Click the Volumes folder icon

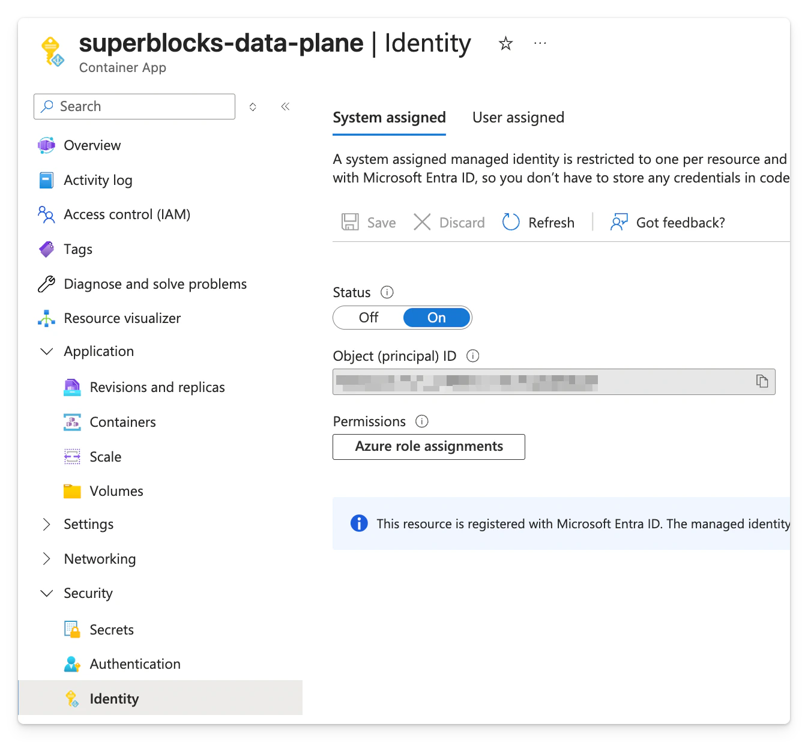click(x=72, y=491)
